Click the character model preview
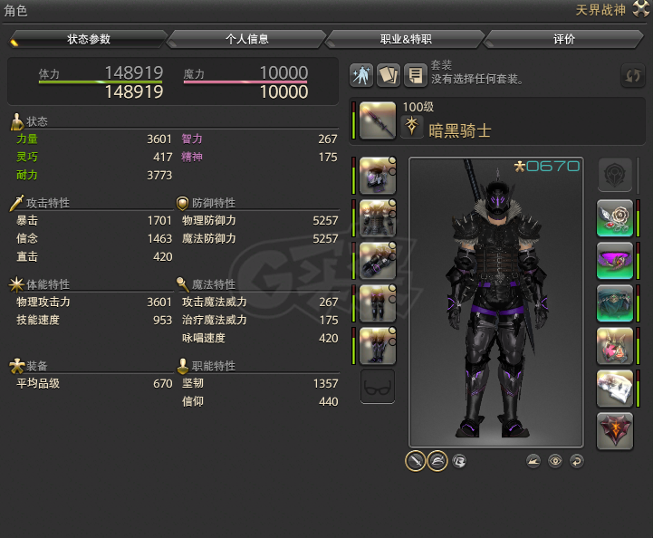 496,303
